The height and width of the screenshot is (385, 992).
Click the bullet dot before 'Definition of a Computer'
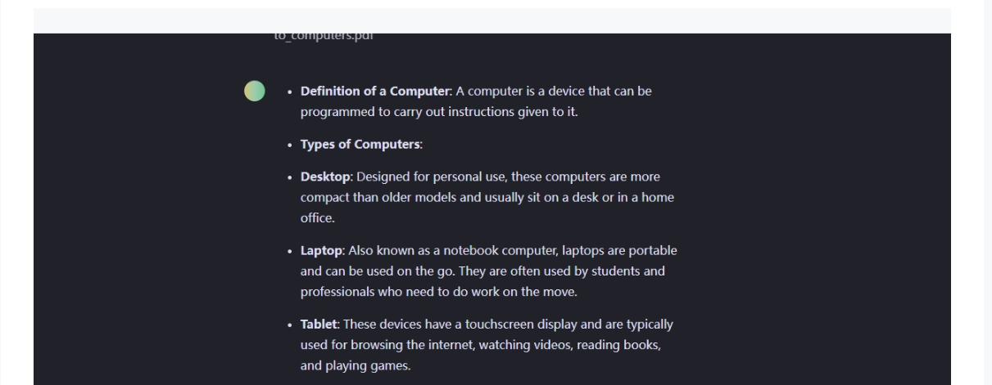pyautogui.click(x=290, y=92)
